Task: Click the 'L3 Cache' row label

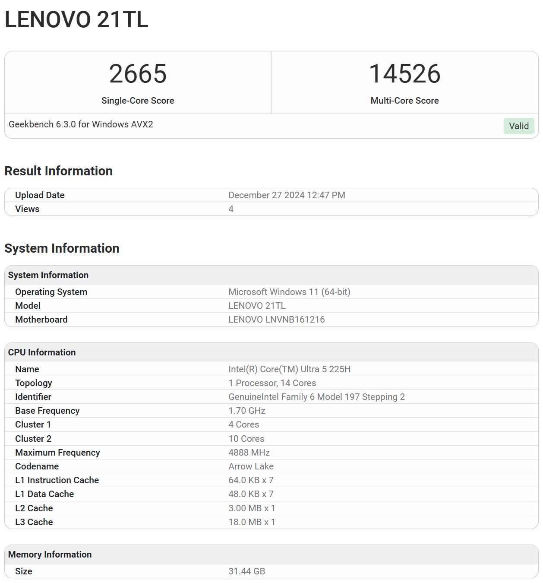Action: tap(34, 522)
